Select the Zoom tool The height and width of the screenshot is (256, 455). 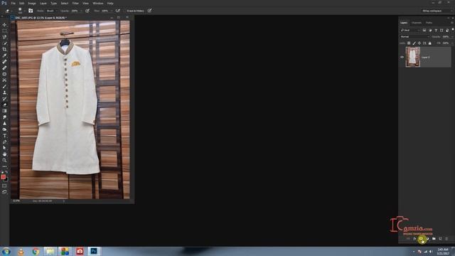(4, 160)
